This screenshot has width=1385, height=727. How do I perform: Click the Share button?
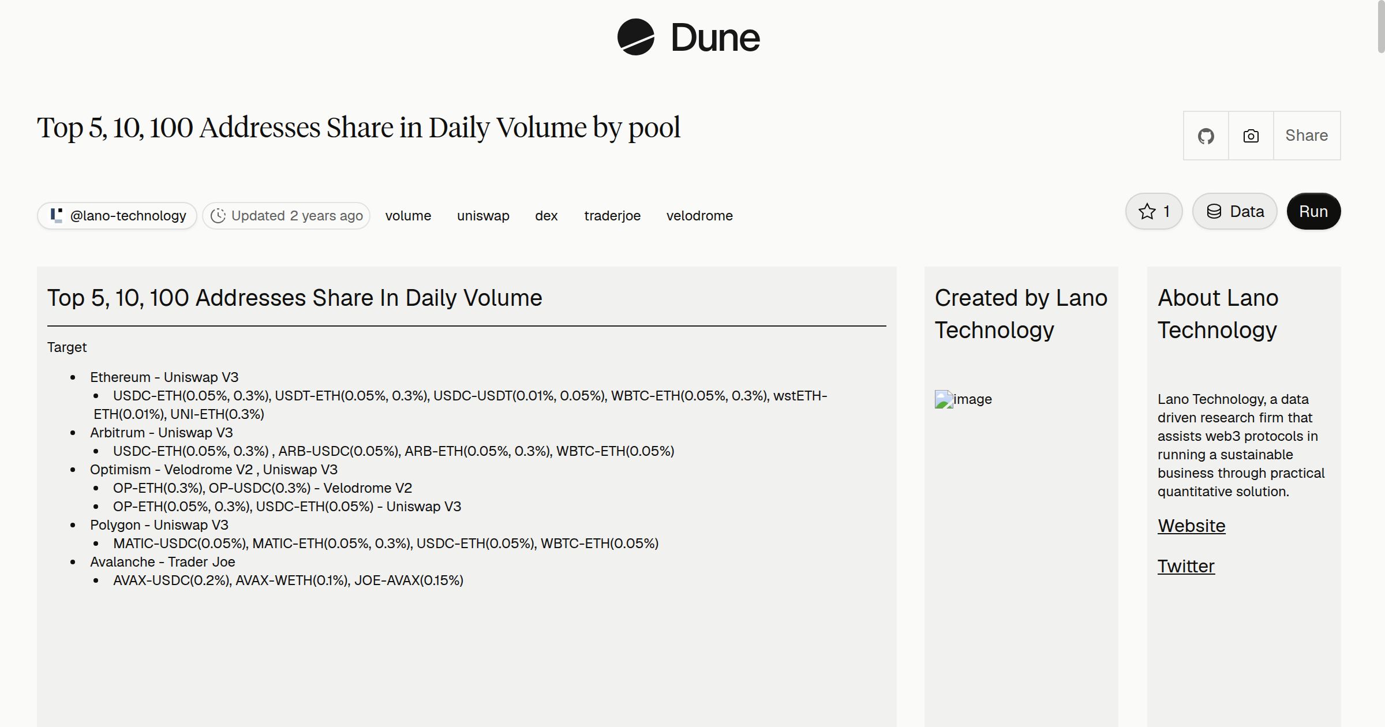(1307, 136)
